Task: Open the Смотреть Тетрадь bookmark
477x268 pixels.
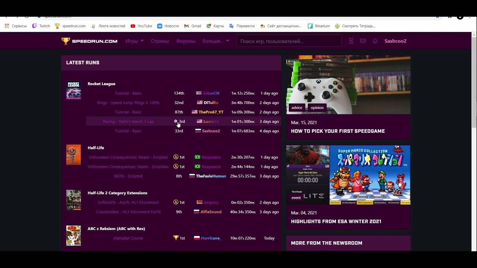Action: (355, 26)
